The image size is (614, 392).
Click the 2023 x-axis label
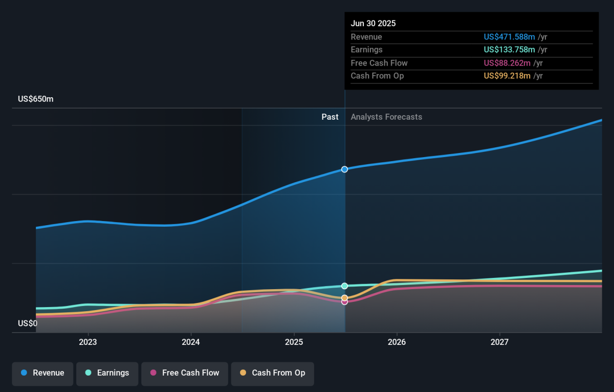[x=88, y=342]
